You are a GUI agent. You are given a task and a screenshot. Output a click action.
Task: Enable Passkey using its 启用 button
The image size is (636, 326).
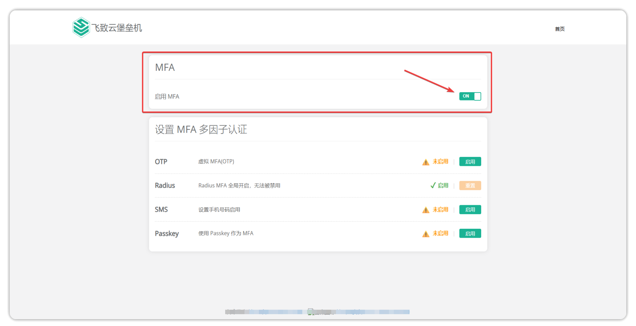tap(470, 234)
